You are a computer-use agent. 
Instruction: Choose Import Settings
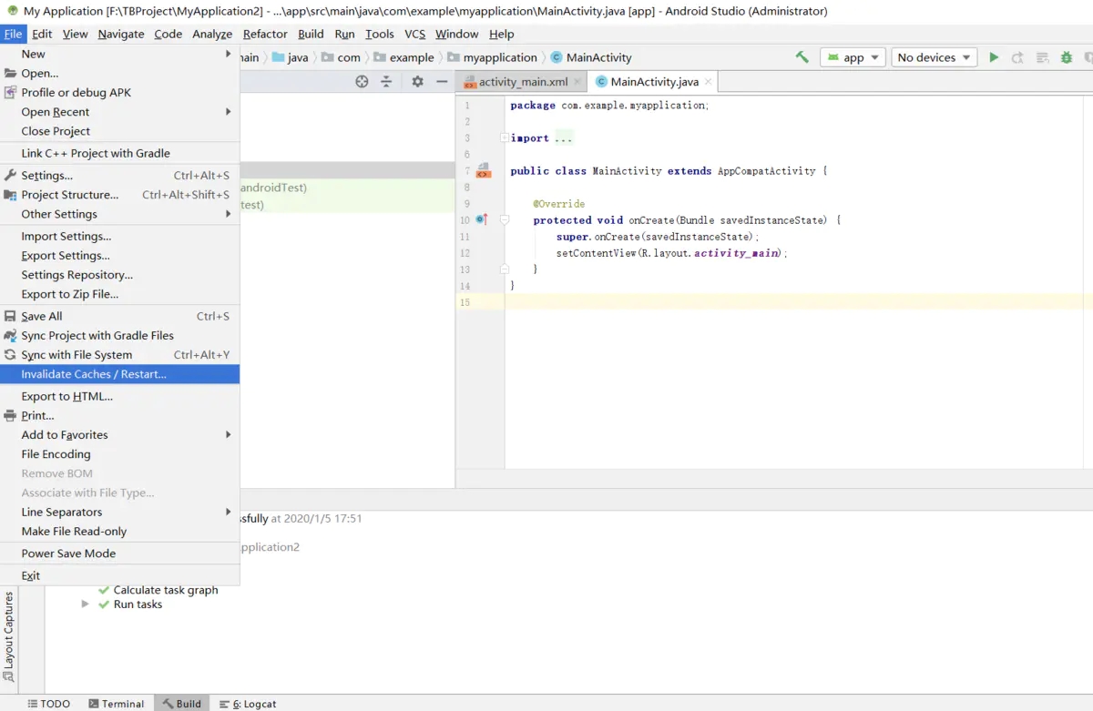point(119,237)
